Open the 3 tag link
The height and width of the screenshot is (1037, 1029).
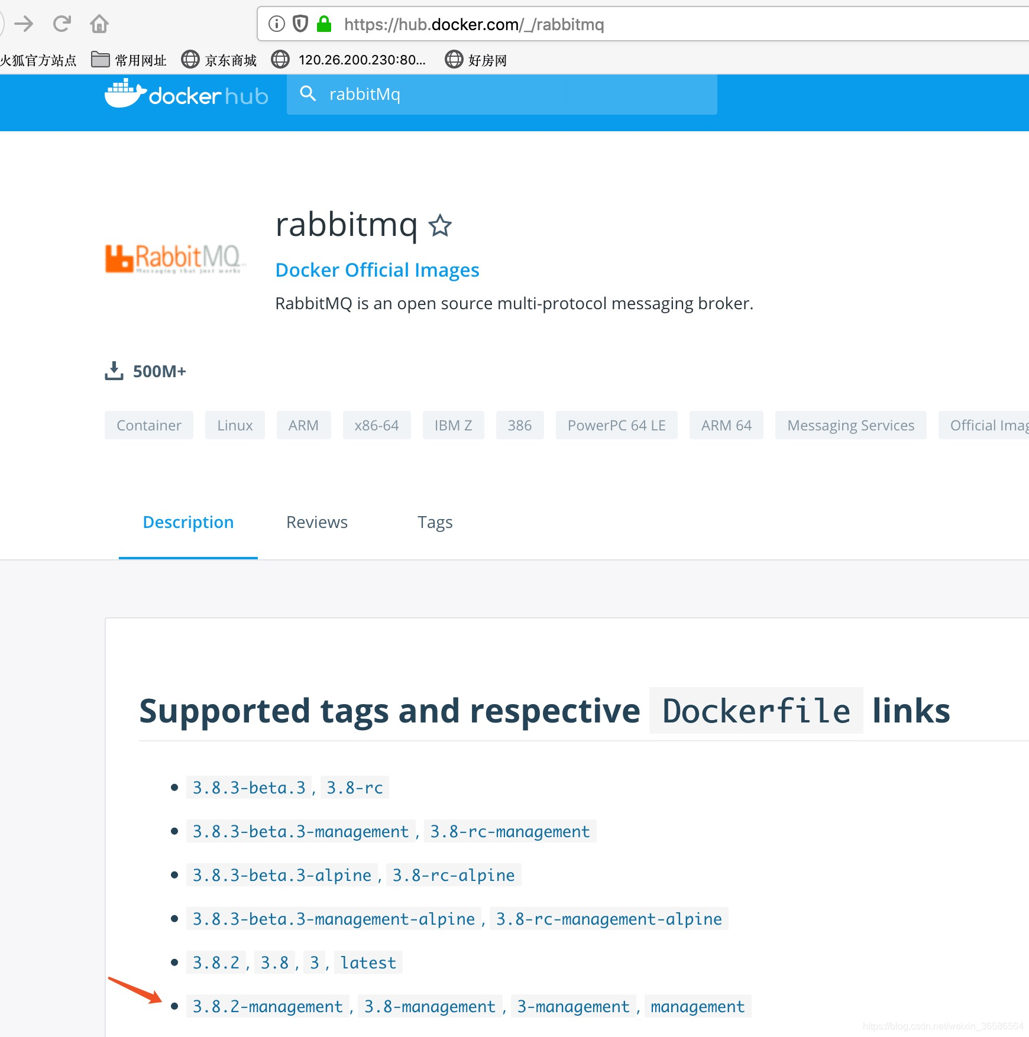pyautogui.click(x=315, y=963)
